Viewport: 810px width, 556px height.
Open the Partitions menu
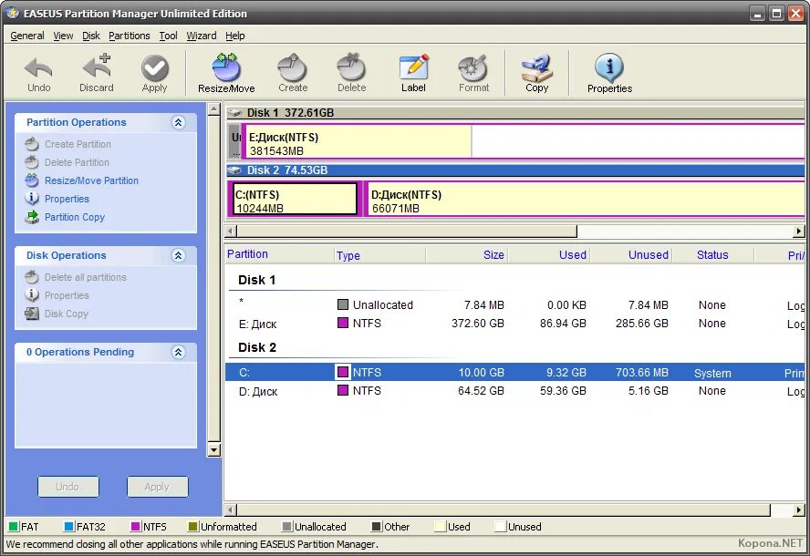[x=130, y=36]
